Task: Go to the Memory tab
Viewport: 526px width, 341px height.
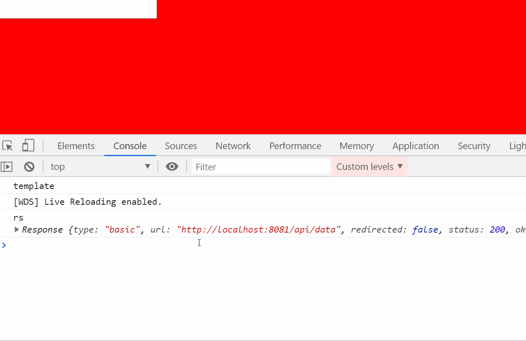Action: coord(356,146)
